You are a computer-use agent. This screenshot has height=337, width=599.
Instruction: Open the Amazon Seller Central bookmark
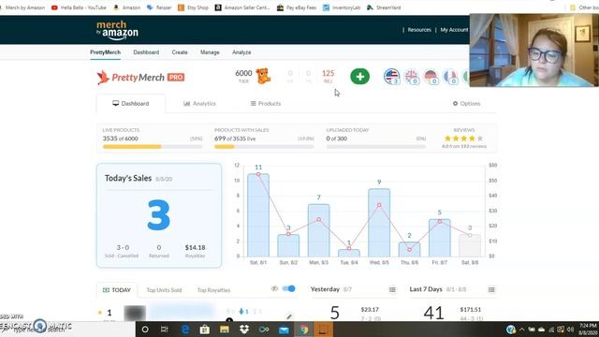click(242, 7)
